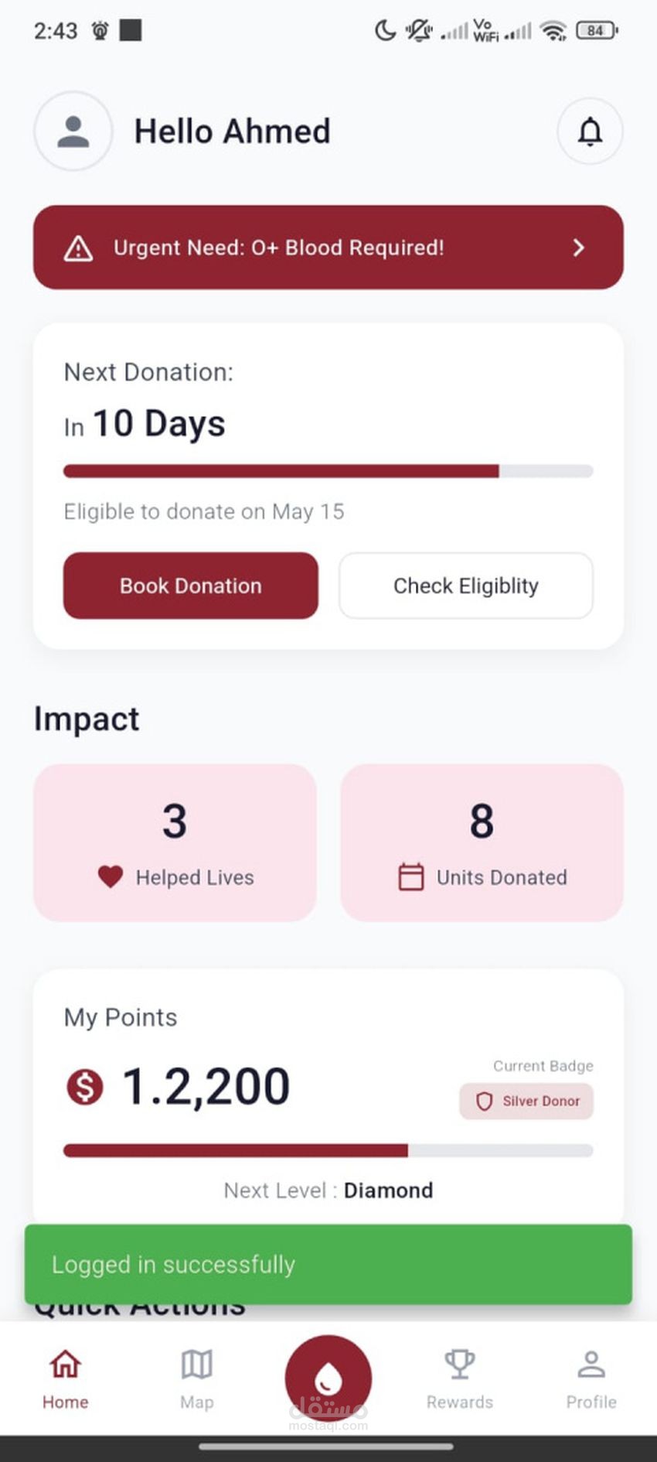
Task: Open the user avatar icon
Action: (x=73, y=132)
